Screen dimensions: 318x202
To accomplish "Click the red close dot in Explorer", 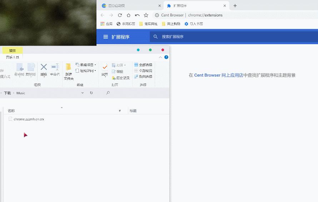I will (163, 50).
